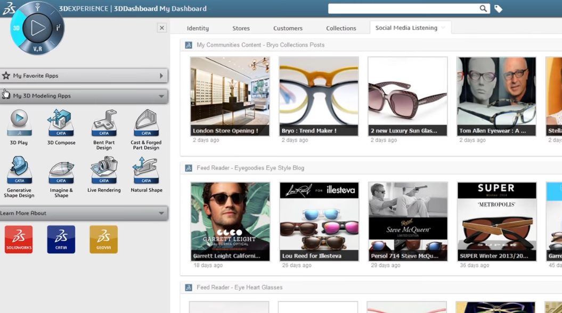Select the 3D quadrant of the compass
Screen dimensions: 562x313
coord(17,28)
